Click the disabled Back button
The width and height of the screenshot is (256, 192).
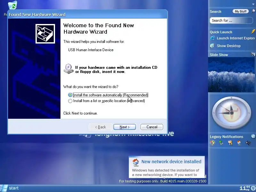coord(100,127)
